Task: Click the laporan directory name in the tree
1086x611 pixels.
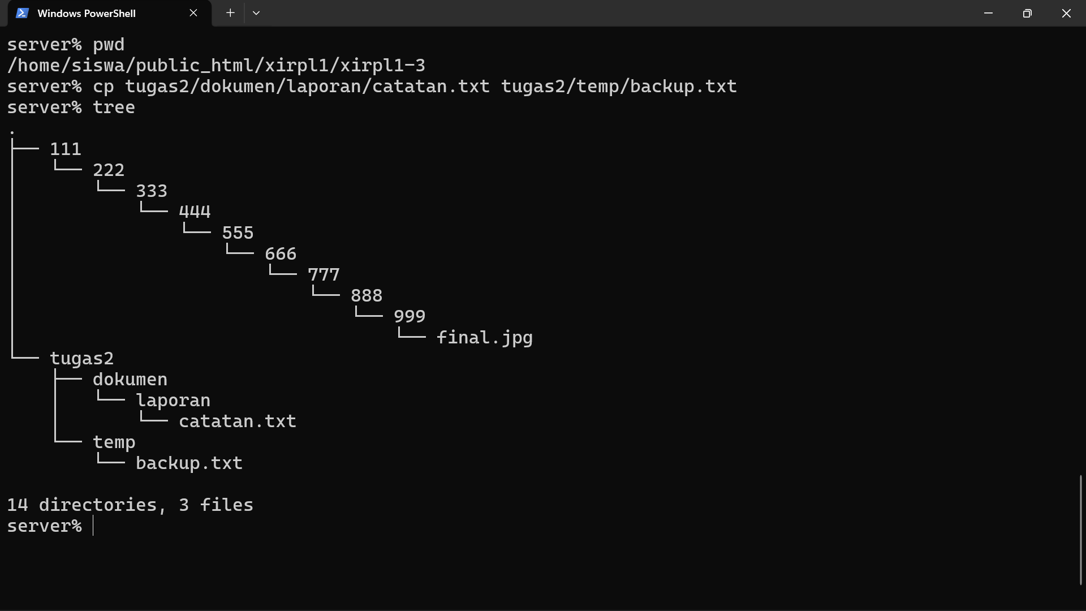Action: pos(173,401)
